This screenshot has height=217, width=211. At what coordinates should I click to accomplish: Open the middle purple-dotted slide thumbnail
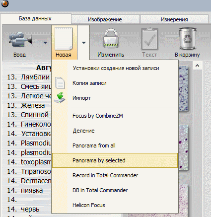[x=183, y=147]
